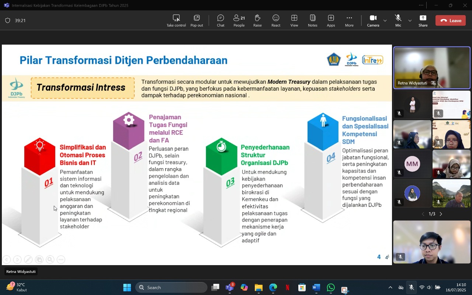The width and height of the screenshot is (472, 295).
Task: Open the Wi-Fi network tray icon
Action: [422, 287]
